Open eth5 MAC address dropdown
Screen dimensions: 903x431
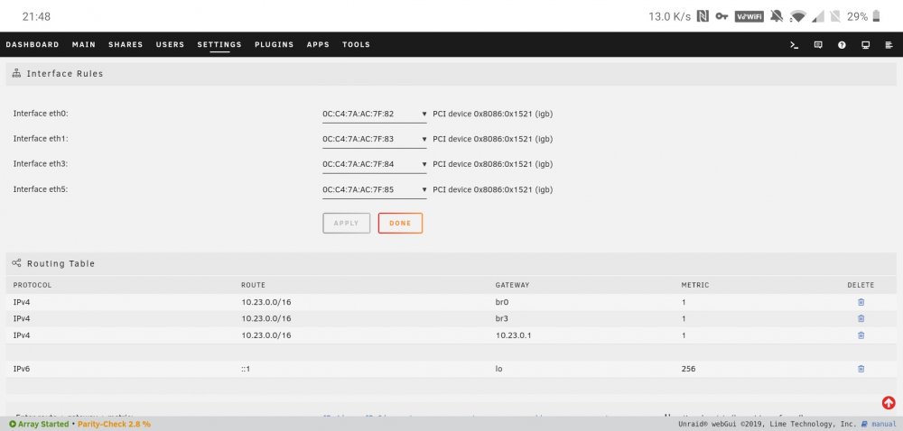pyautogui.click(x=375, y=189)
